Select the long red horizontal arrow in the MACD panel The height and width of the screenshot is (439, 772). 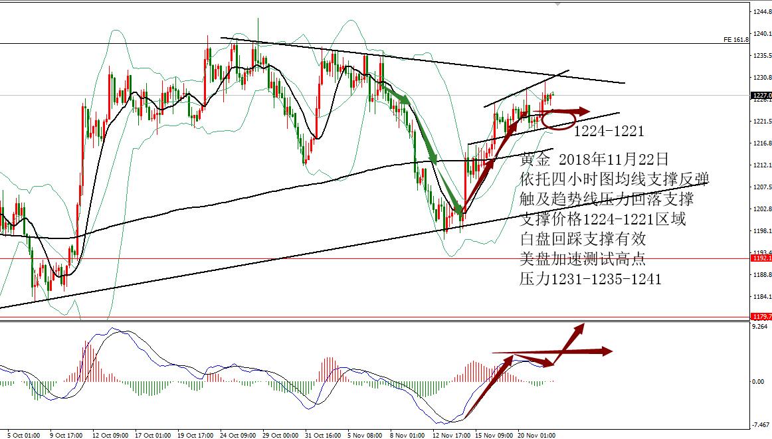tap(552, 351)
